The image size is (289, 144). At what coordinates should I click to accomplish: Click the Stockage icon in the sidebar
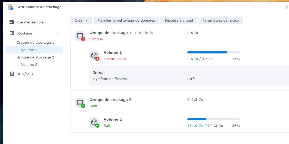[x=12, y=33]
